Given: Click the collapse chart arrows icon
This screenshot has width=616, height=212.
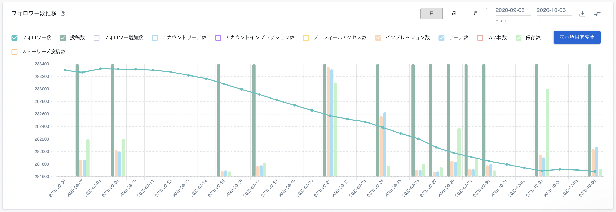Looking at the screenshot, I should 597,14.
